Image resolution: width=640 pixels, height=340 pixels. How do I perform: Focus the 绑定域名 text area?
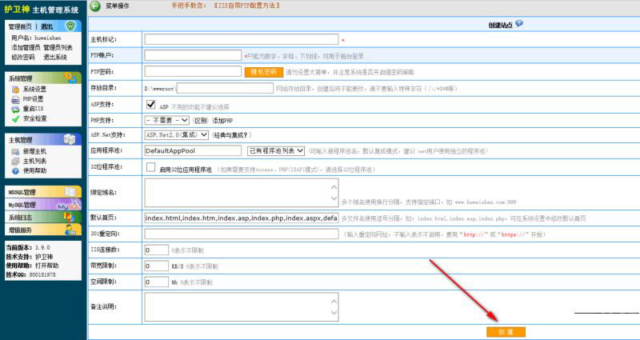[242, 193]
